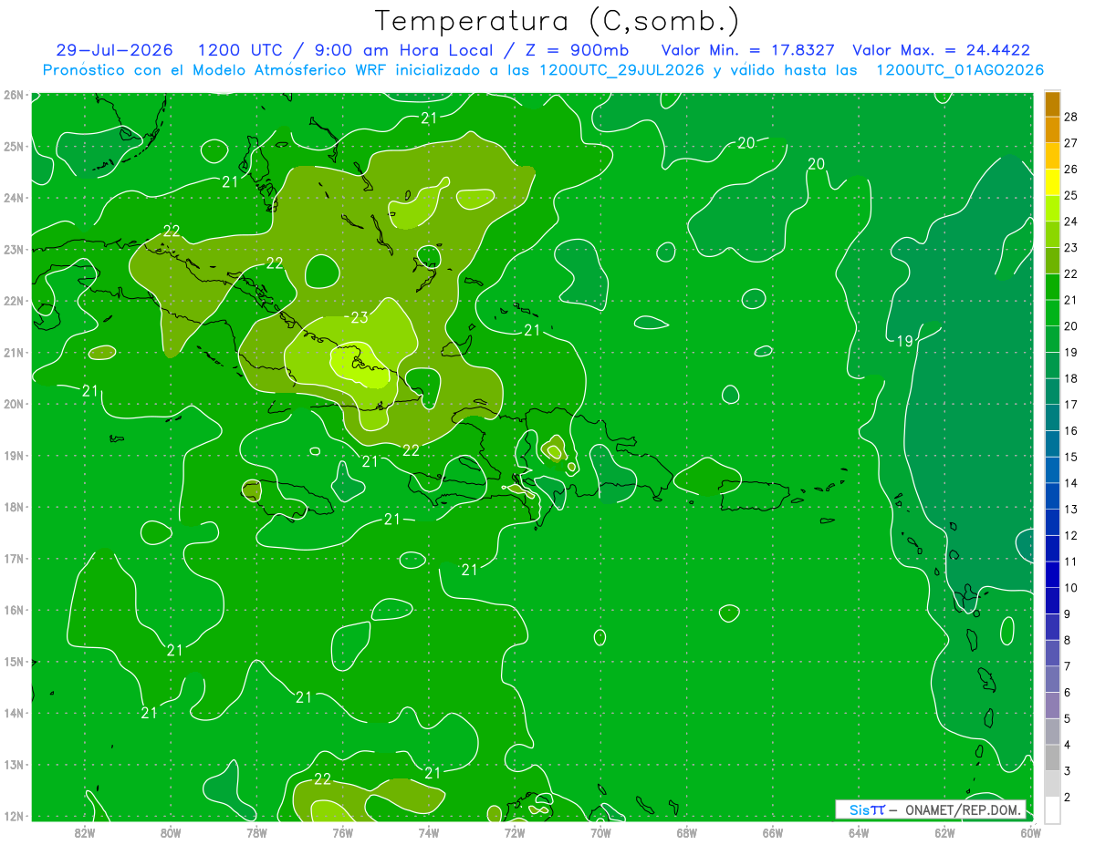Click the 66W longitude axis label
This screenshot has width=1095, height=845.
pos(773,832)
